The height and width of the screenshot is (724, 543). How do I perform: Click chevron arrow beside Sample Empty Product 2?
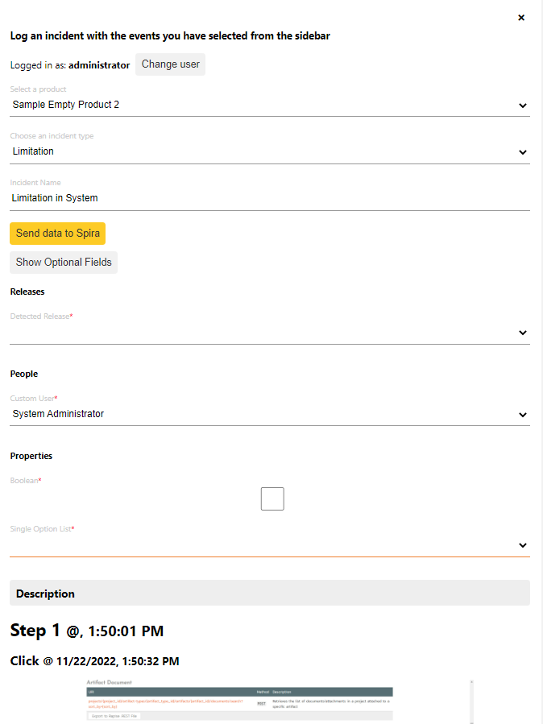pyautogui.click(x=522, y=105)
